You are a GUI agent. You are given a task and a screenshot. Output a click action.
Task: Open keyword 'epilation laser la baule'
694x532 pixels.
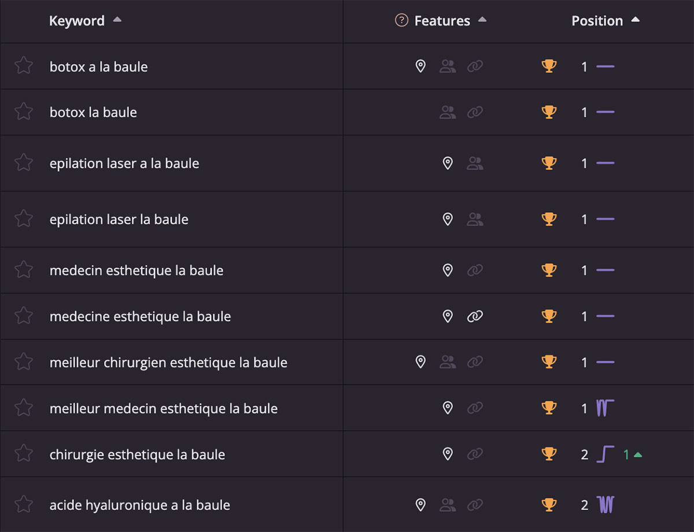pyautogui.click(x=119, y=219)
